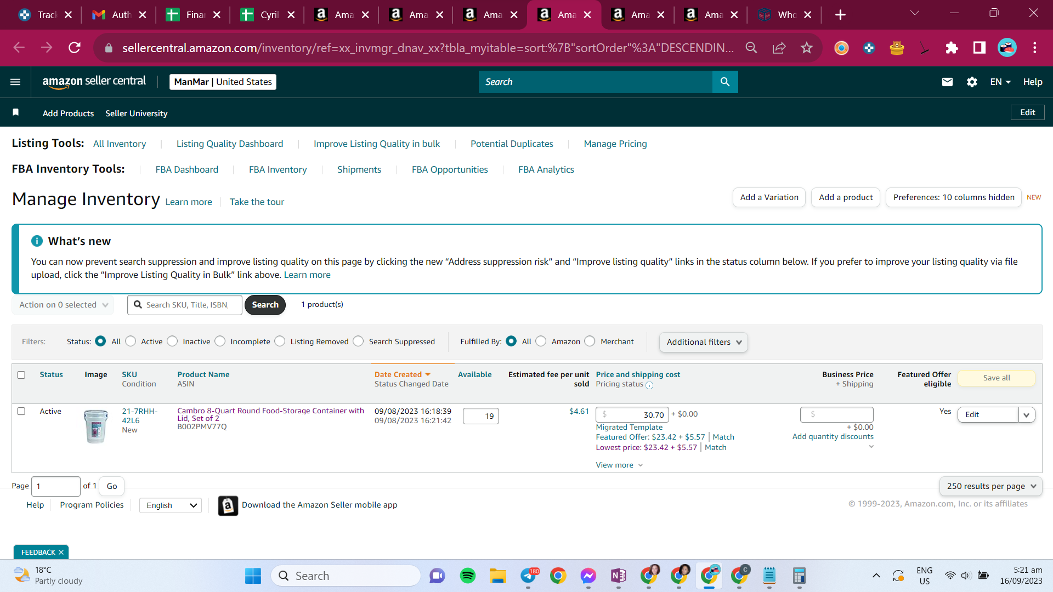
Task: Close the FEEDBACK tab with X
Action: pyautogui.click(x=61, y=552)
